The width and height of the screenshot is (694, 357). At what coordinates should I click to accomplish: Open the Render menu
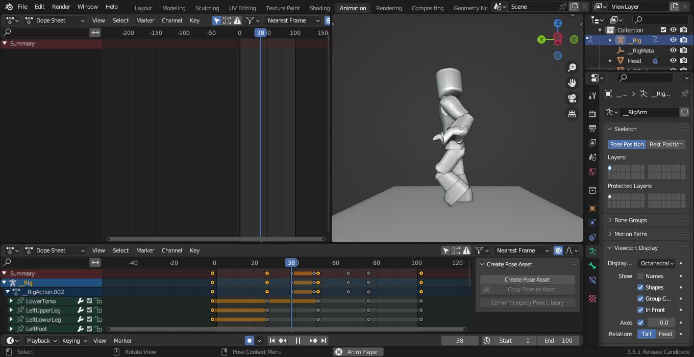[61, 7]
